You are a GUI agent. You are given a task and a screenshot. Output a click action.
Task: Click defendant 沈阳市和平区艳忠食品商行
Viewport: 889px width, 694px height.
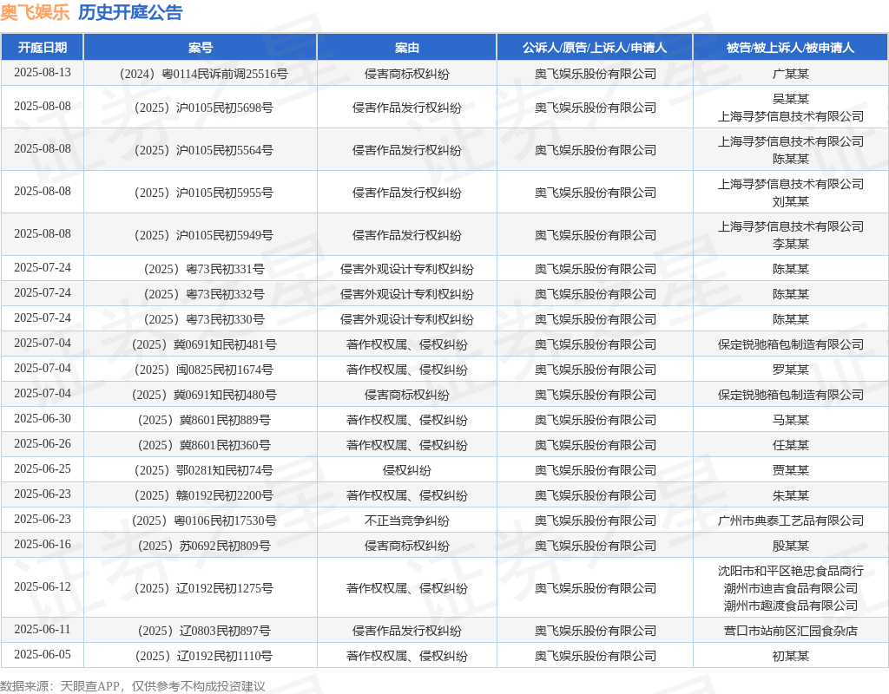click(x=790, y=571)
